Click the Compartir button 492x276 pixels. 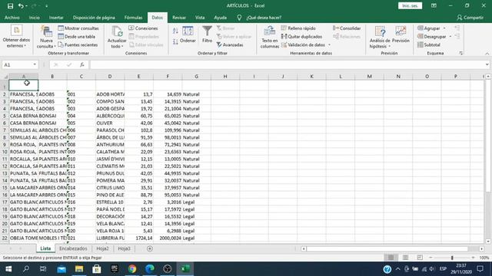pyautogui.click(x=470, y=18)
